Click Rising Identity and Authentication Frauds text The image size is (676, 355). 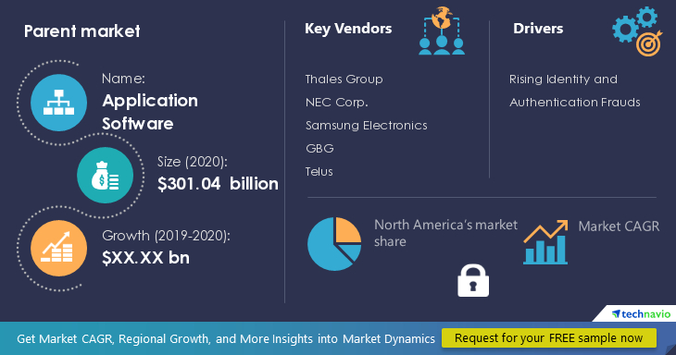point(575,91)
